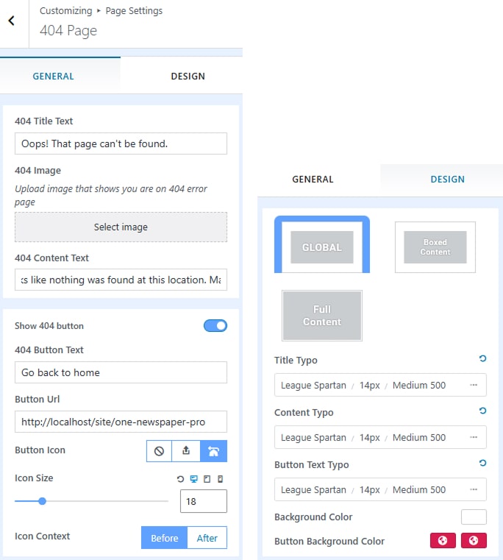
Task: Switch Icon Size to the desktop device view
Action: tap(194, 479)
